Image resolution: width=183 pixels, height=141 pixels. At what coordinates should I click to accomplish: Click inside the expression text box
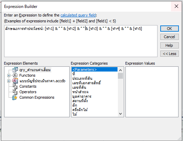[x=81, y=41]
